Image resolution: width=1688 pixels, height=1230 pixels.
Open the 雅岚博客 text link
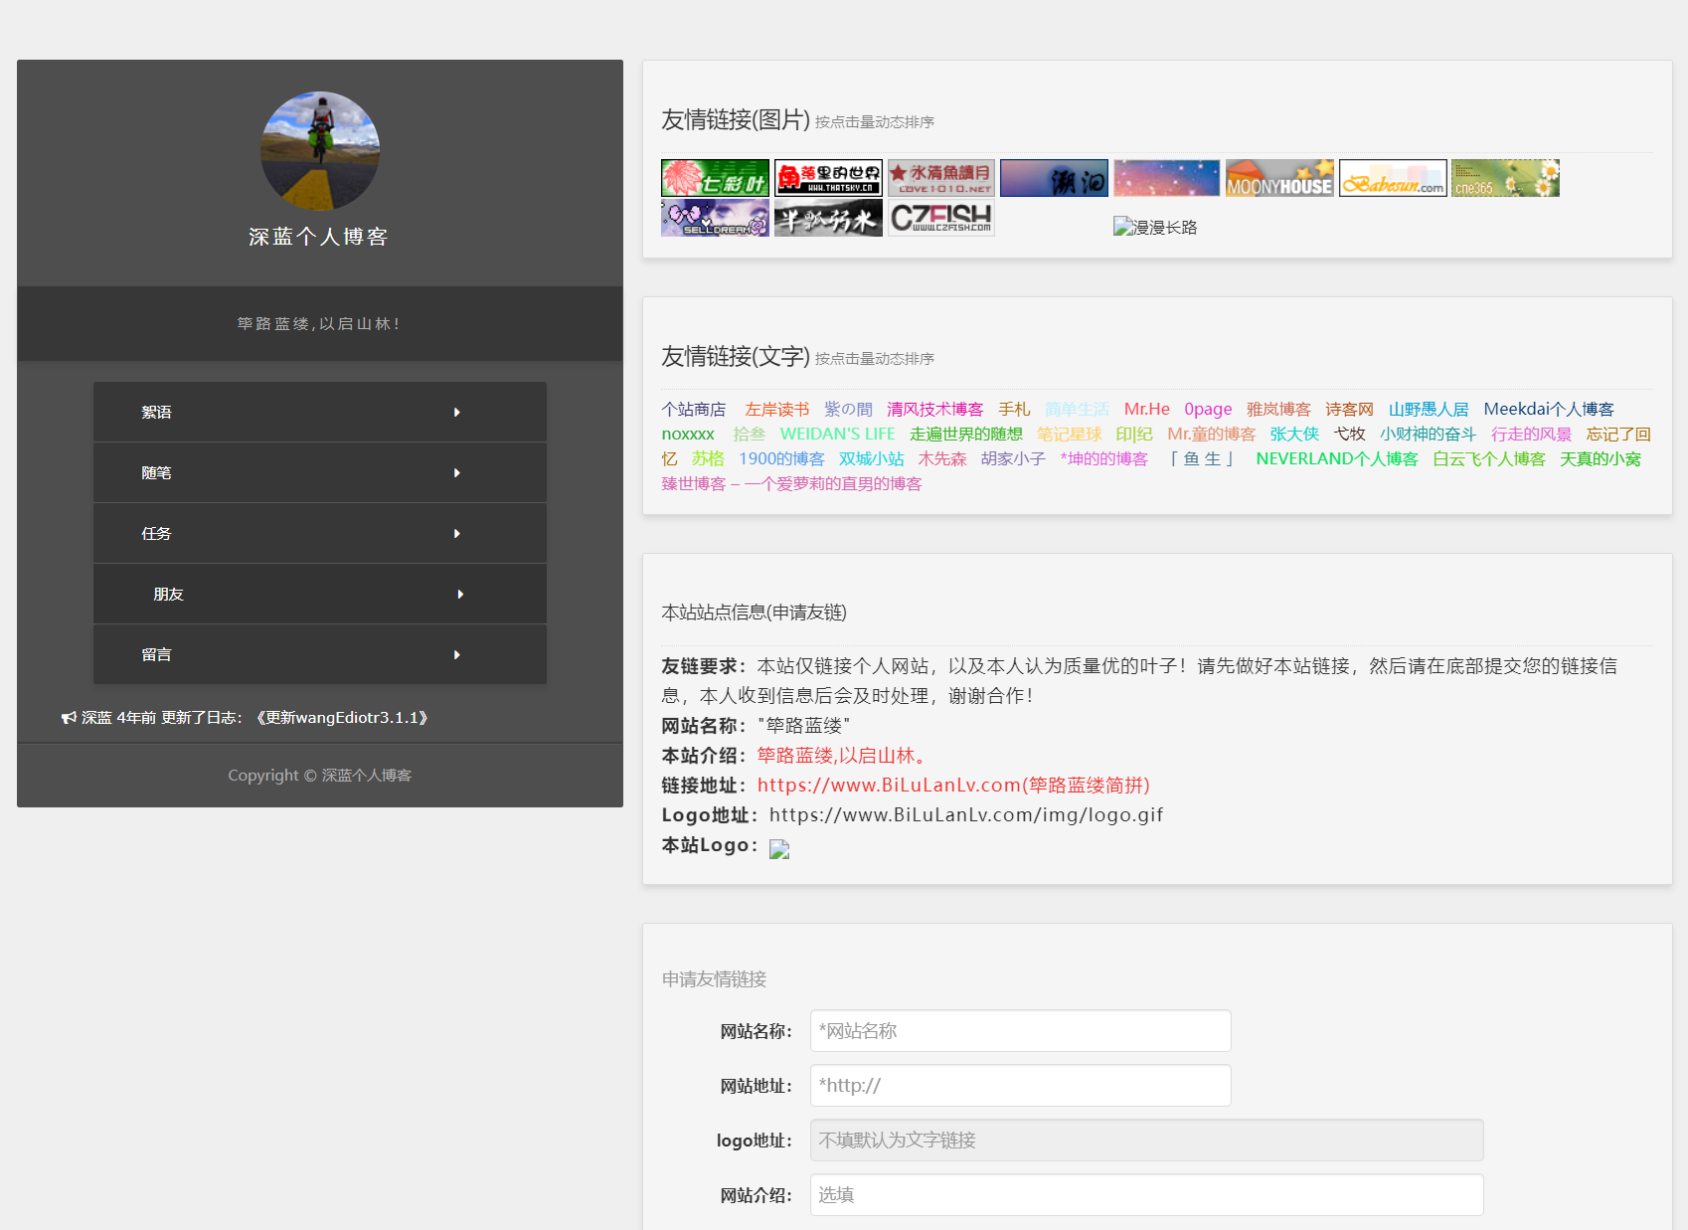point(1278,409)
